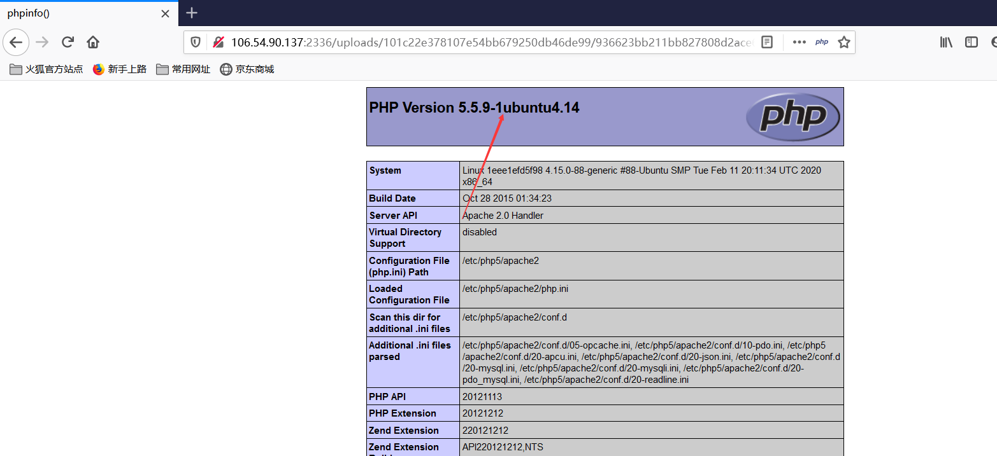Click the Server API label
The height and width of the screenshot is (456, 997).
tap(393, 216)
